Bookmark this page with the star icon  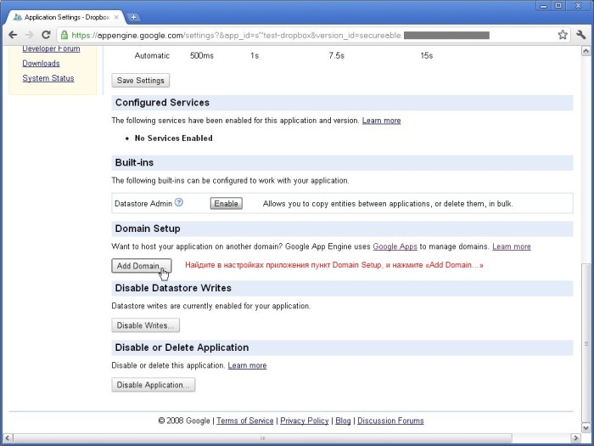point(563,35)
